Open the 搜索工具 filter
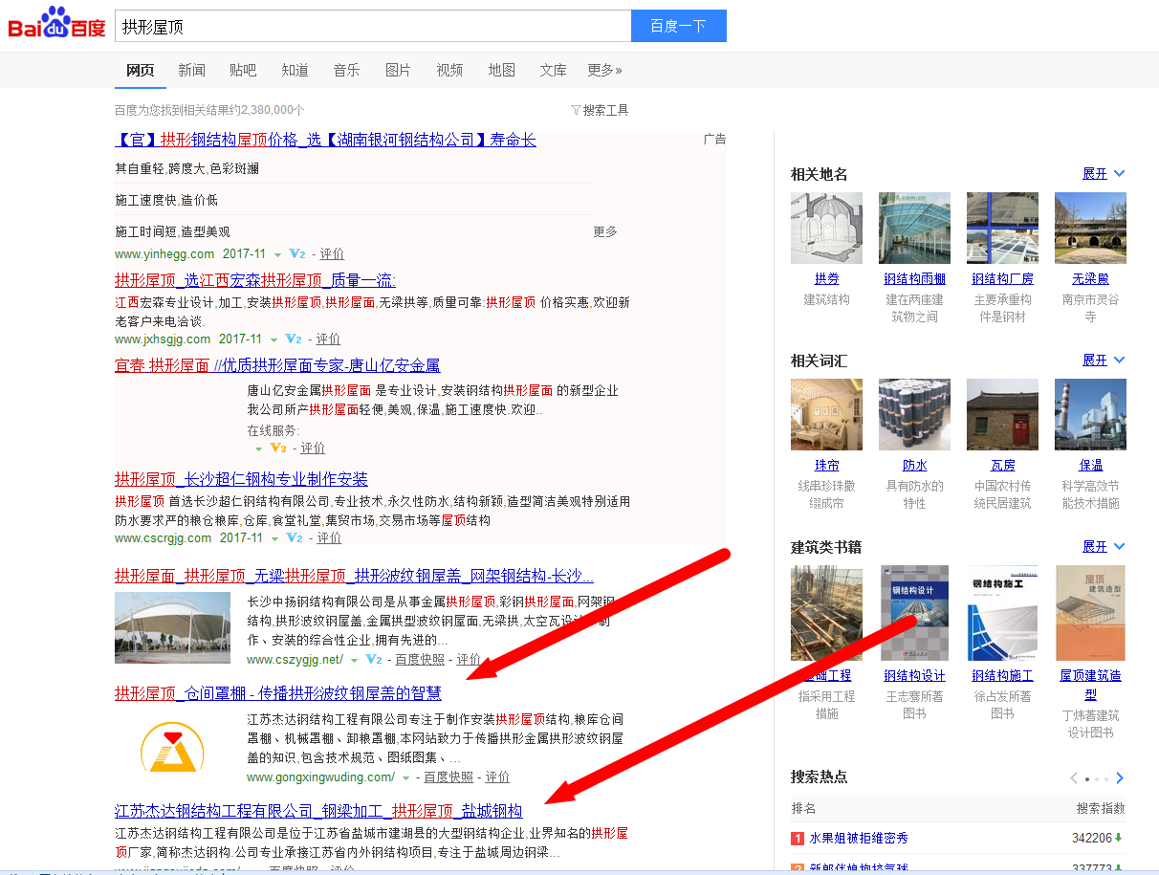 [x=600, y=110]
